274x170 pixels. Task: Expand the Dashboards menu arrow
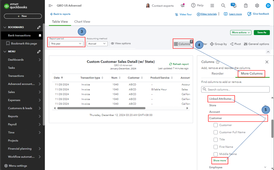[40, 60]
